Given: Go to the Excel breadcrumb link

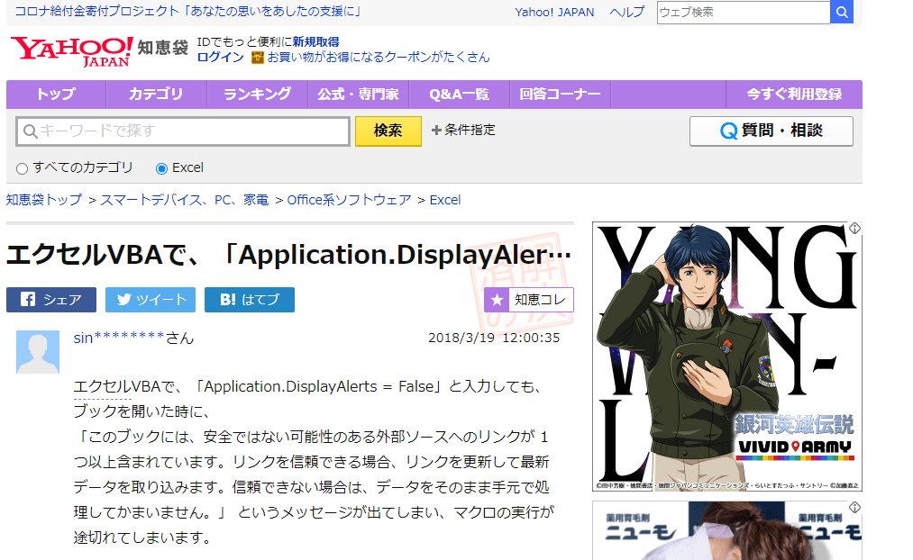Looking at the screenshot, I should point(445,200).
